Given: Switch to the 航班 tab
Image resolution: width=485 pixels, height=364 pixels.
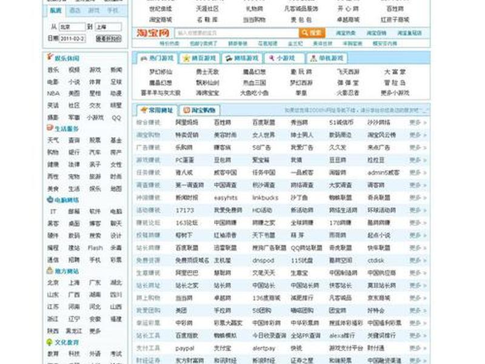Looking at the screenshot, I should (56, 10).
